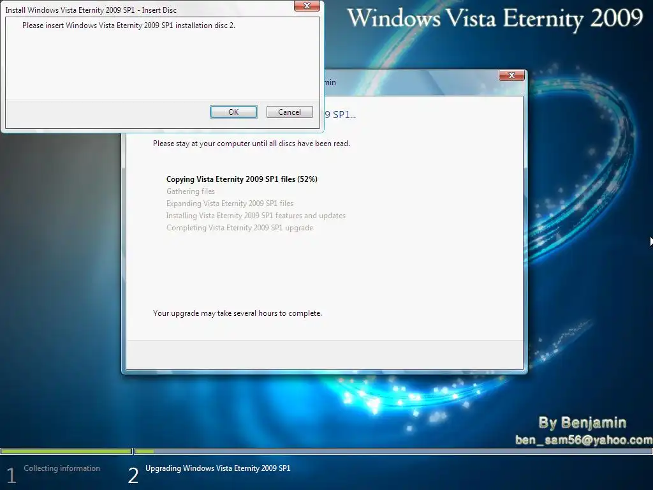Screen dimensions: 653x490
Task: Click 'Expanding Vista Eternity 2009 SP1 files' step
Action: pos(230,204)
